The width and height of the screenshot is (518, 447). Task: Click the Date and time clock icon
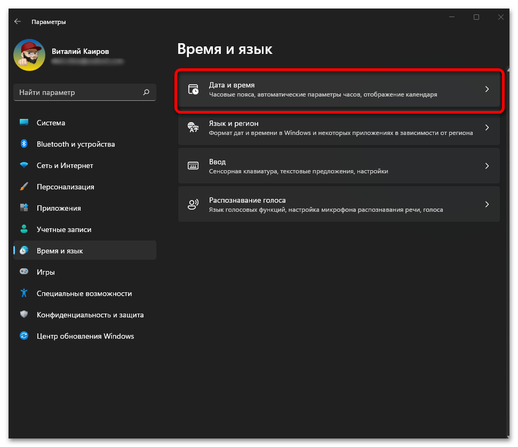tap(193, 90)
